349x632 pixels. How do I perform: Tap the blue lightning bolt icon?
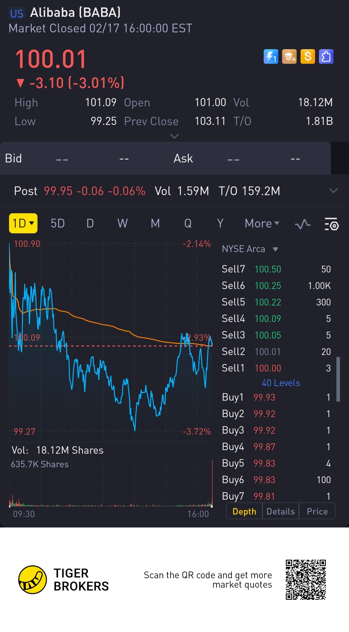271,57
